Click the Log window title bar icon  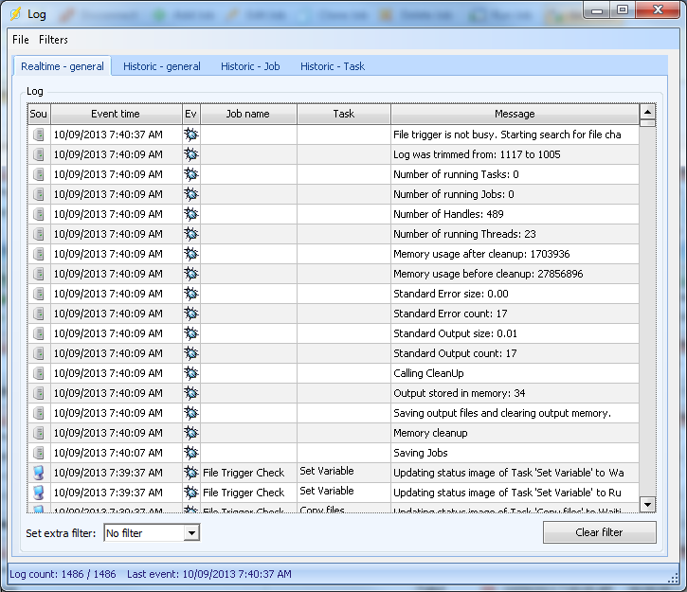(x=14, y=13)
